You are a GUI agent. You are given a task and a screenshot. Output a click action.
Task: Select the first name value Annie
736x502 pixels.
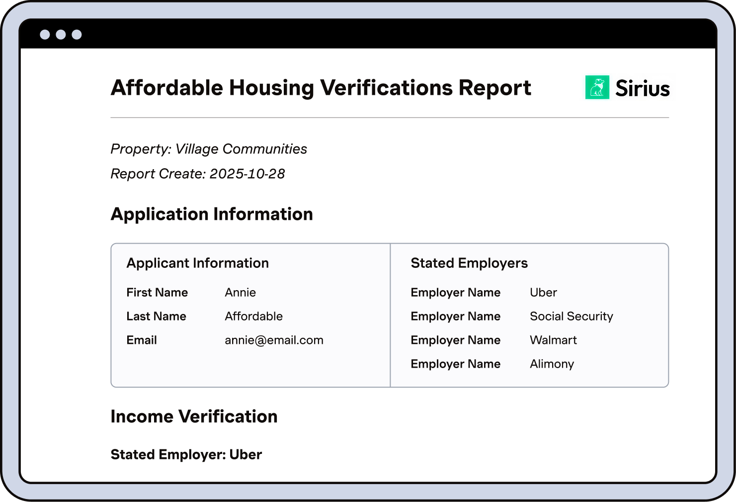pos(241,293)
